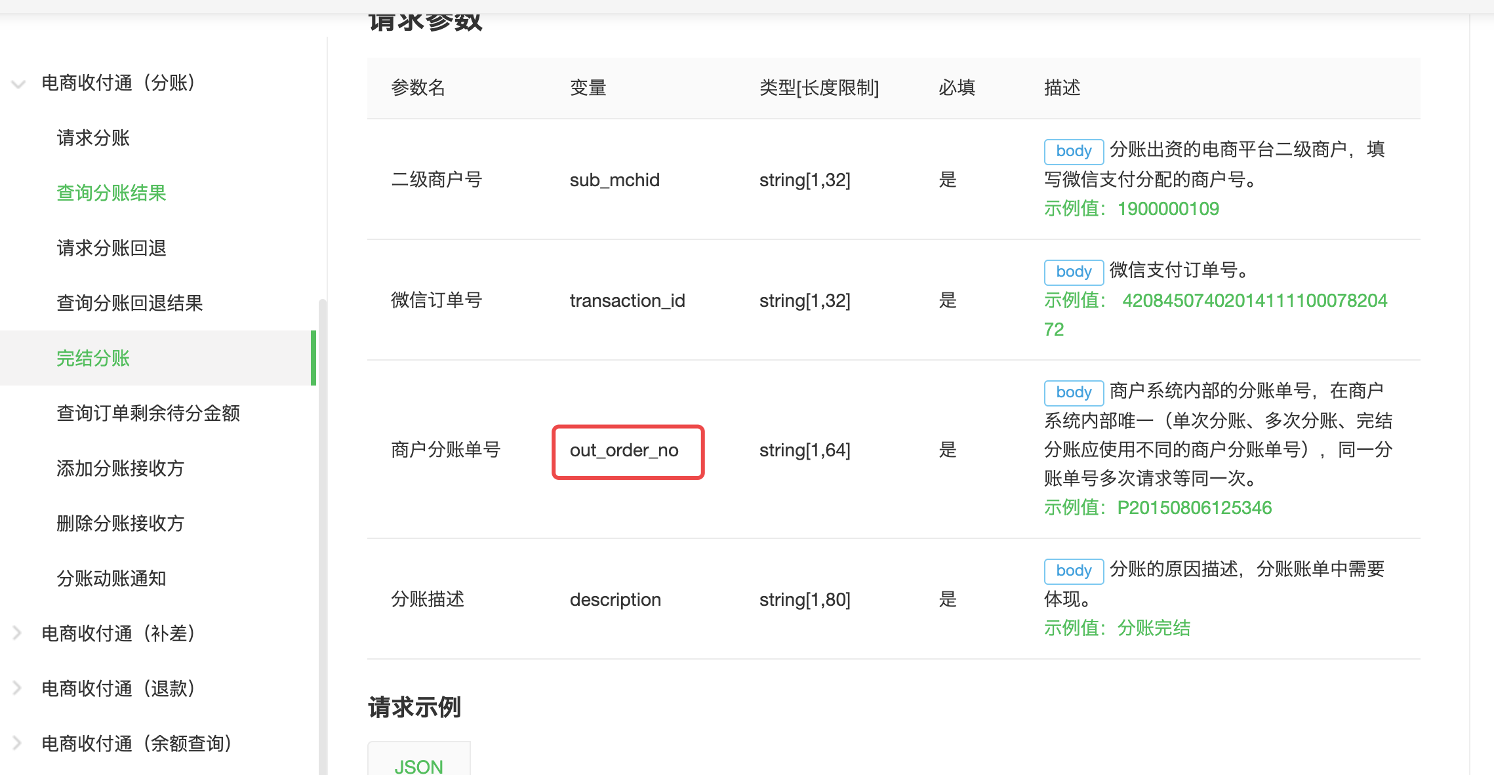
Task: Go to 分账动账通知 page
Action: click(111, 578)
